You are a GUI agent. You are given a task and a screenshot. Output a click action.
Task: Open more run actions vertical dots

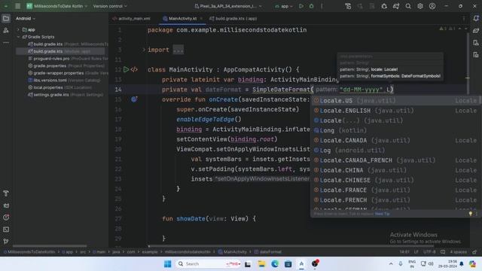coord(322,6)
